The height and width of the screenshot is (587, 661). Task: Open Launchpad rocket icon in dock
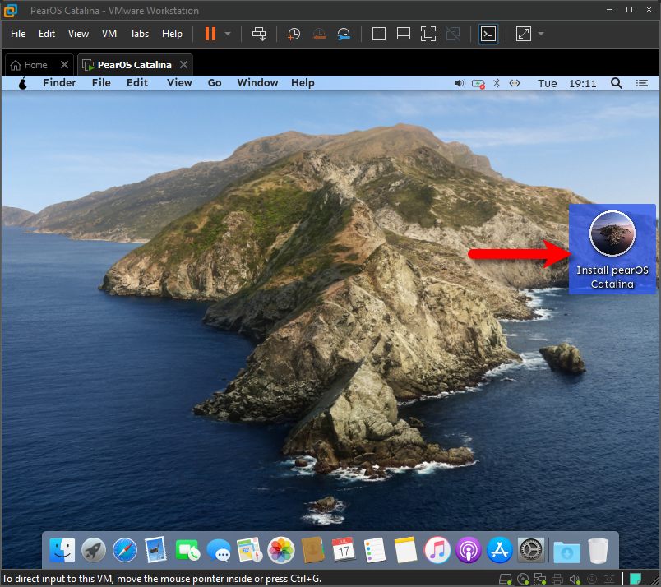click(x=94, y=550)
